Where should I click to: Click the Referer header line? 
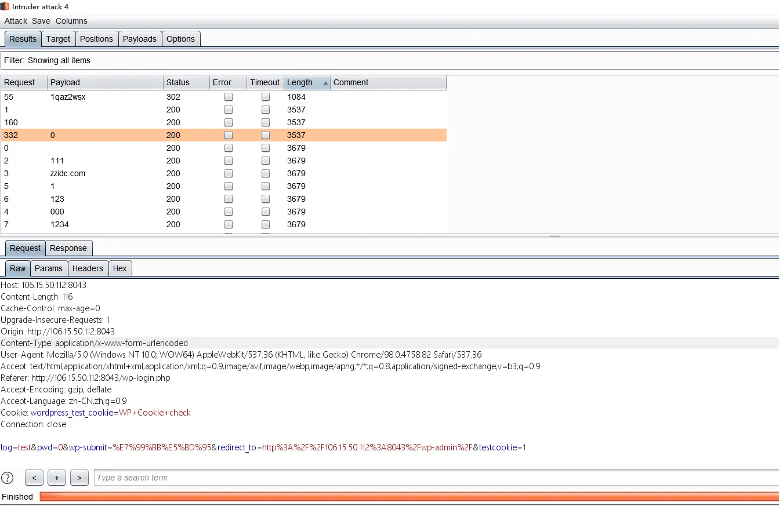(86, 378)
